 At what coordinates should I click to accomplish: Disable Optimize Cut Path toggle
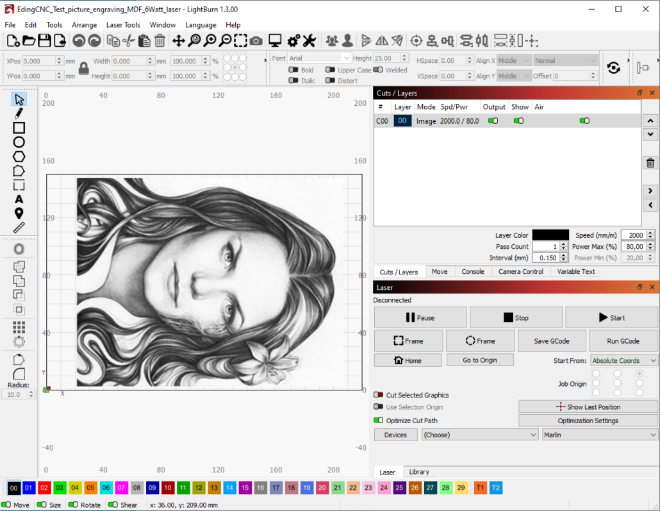click(x=379, y=421)
